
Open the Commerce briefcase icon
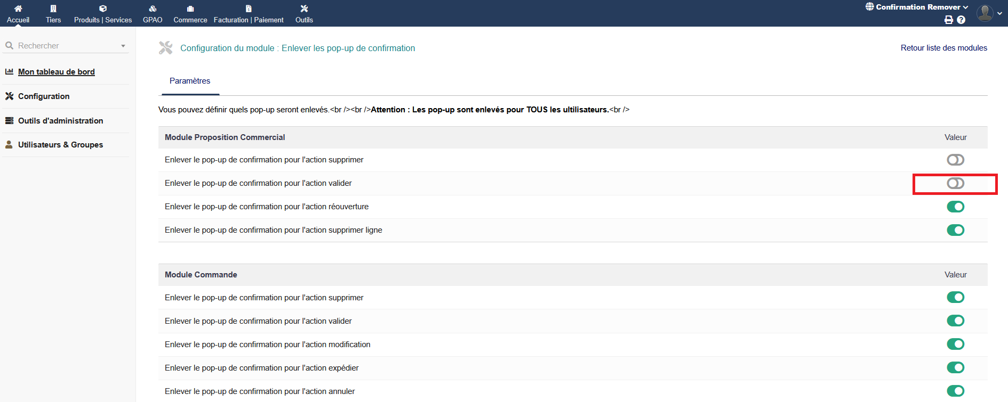(190, 9)
